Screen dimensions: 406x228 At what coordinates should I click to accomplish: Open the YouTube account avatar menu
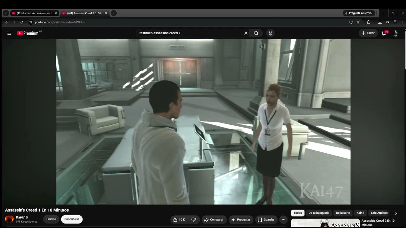point(396,33)
